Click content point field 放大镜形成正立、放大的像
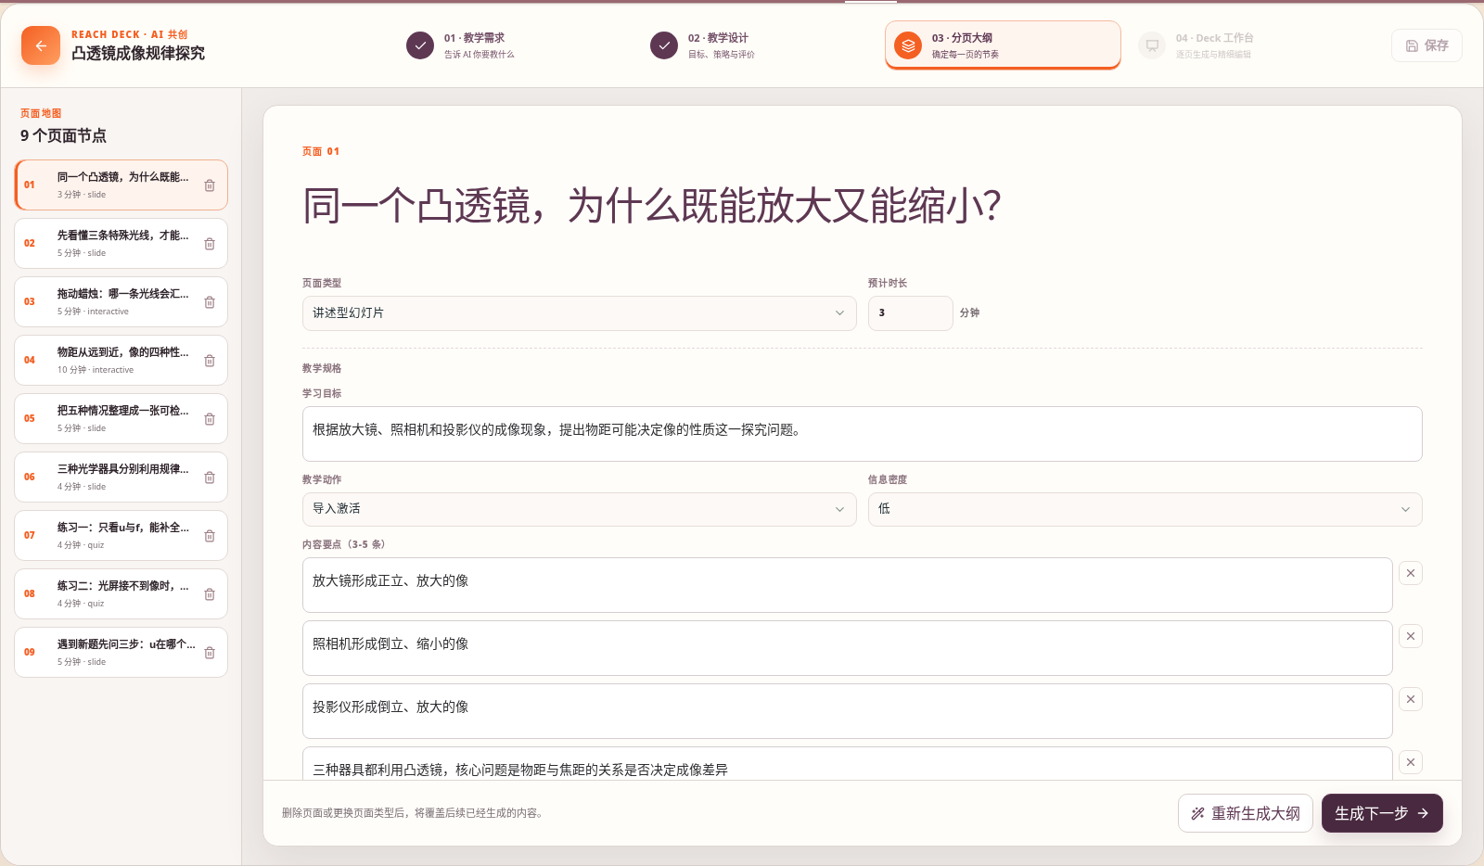The width and height of the screenshot is (1484, 866). point(847,585)
